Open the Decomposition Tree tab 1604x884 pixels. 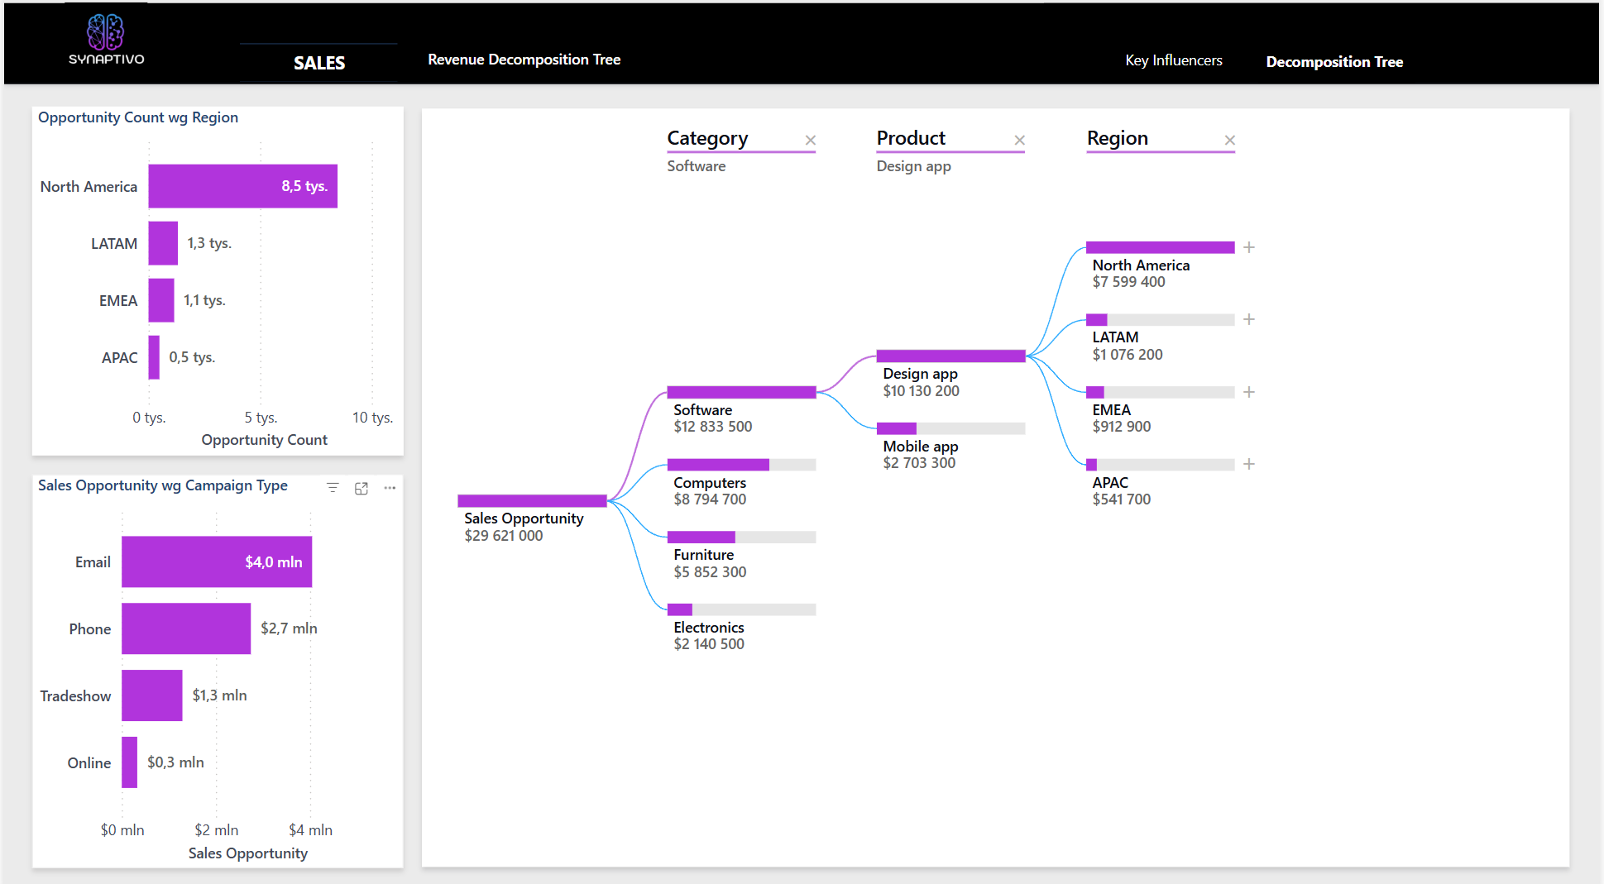(x=1334, y=62)
